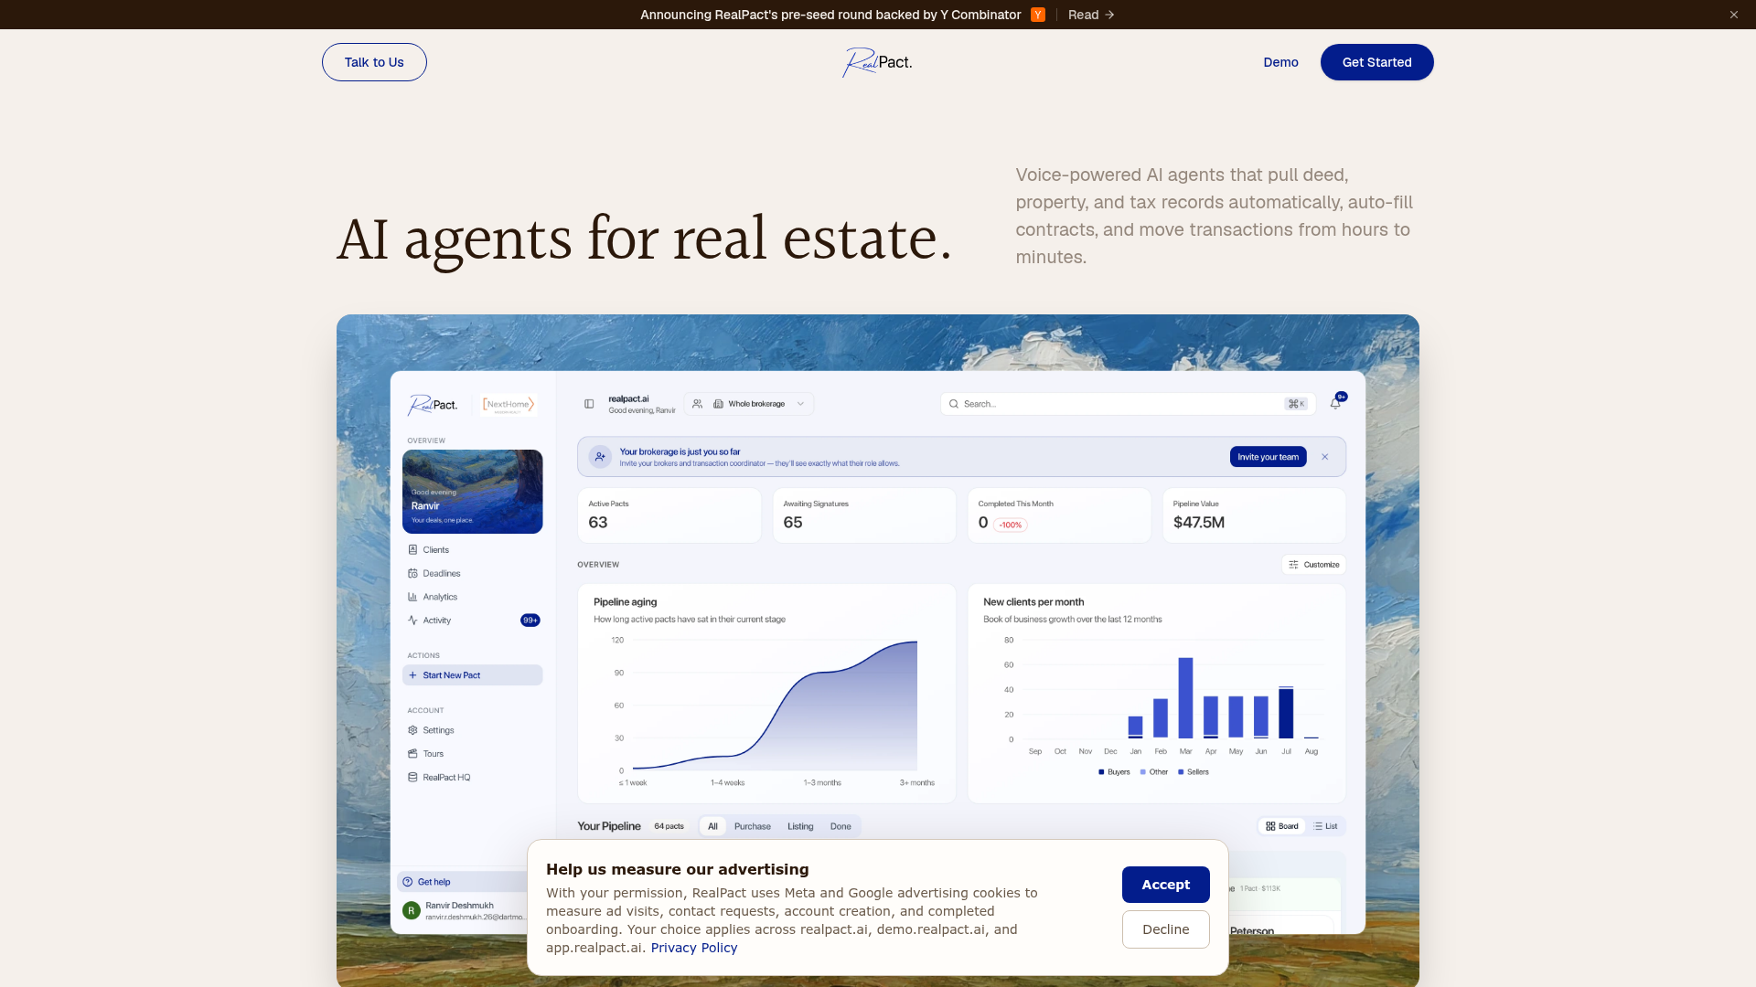The image size is (1756, 987).
Task: Click the ⌘K shortcut badge
Action: [1296, 404]
